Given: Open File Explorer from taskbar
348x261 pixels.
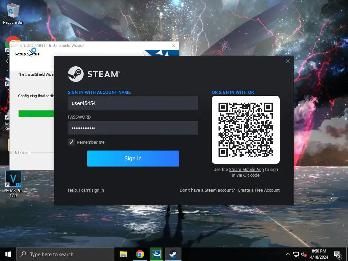Looking at the screenshot, I should pyautogui.click(x=123, y=254).
